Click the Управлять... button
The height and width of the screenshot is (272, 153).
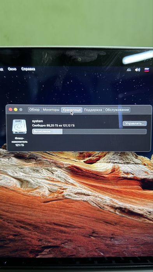click(135, 124)
